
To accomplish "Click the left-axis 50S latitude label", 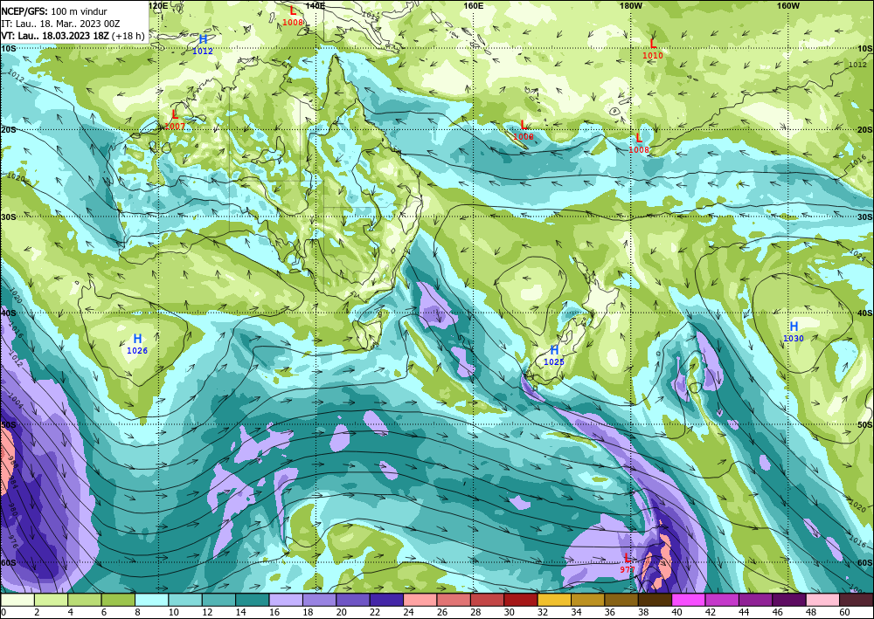I will pos(9,424).
